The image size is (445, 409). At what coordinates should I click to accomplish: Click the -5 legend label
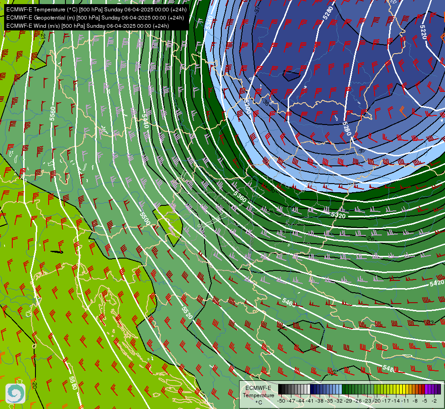424,401
